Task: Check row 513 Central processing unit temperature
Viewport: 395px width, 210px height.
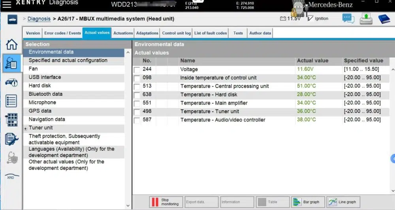Action: pyautogui.click(x=137, y=87)
